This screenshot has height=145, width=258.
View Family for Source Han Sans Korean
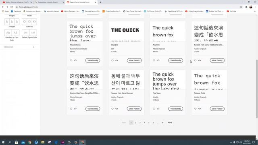[134, 109]
